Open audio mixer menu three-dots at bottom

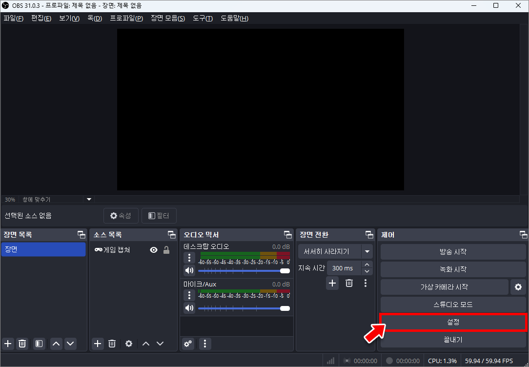pos(205,344)
